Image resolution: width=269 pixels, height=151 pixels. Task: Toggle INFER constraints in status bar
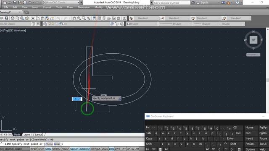tap(34, 149)
